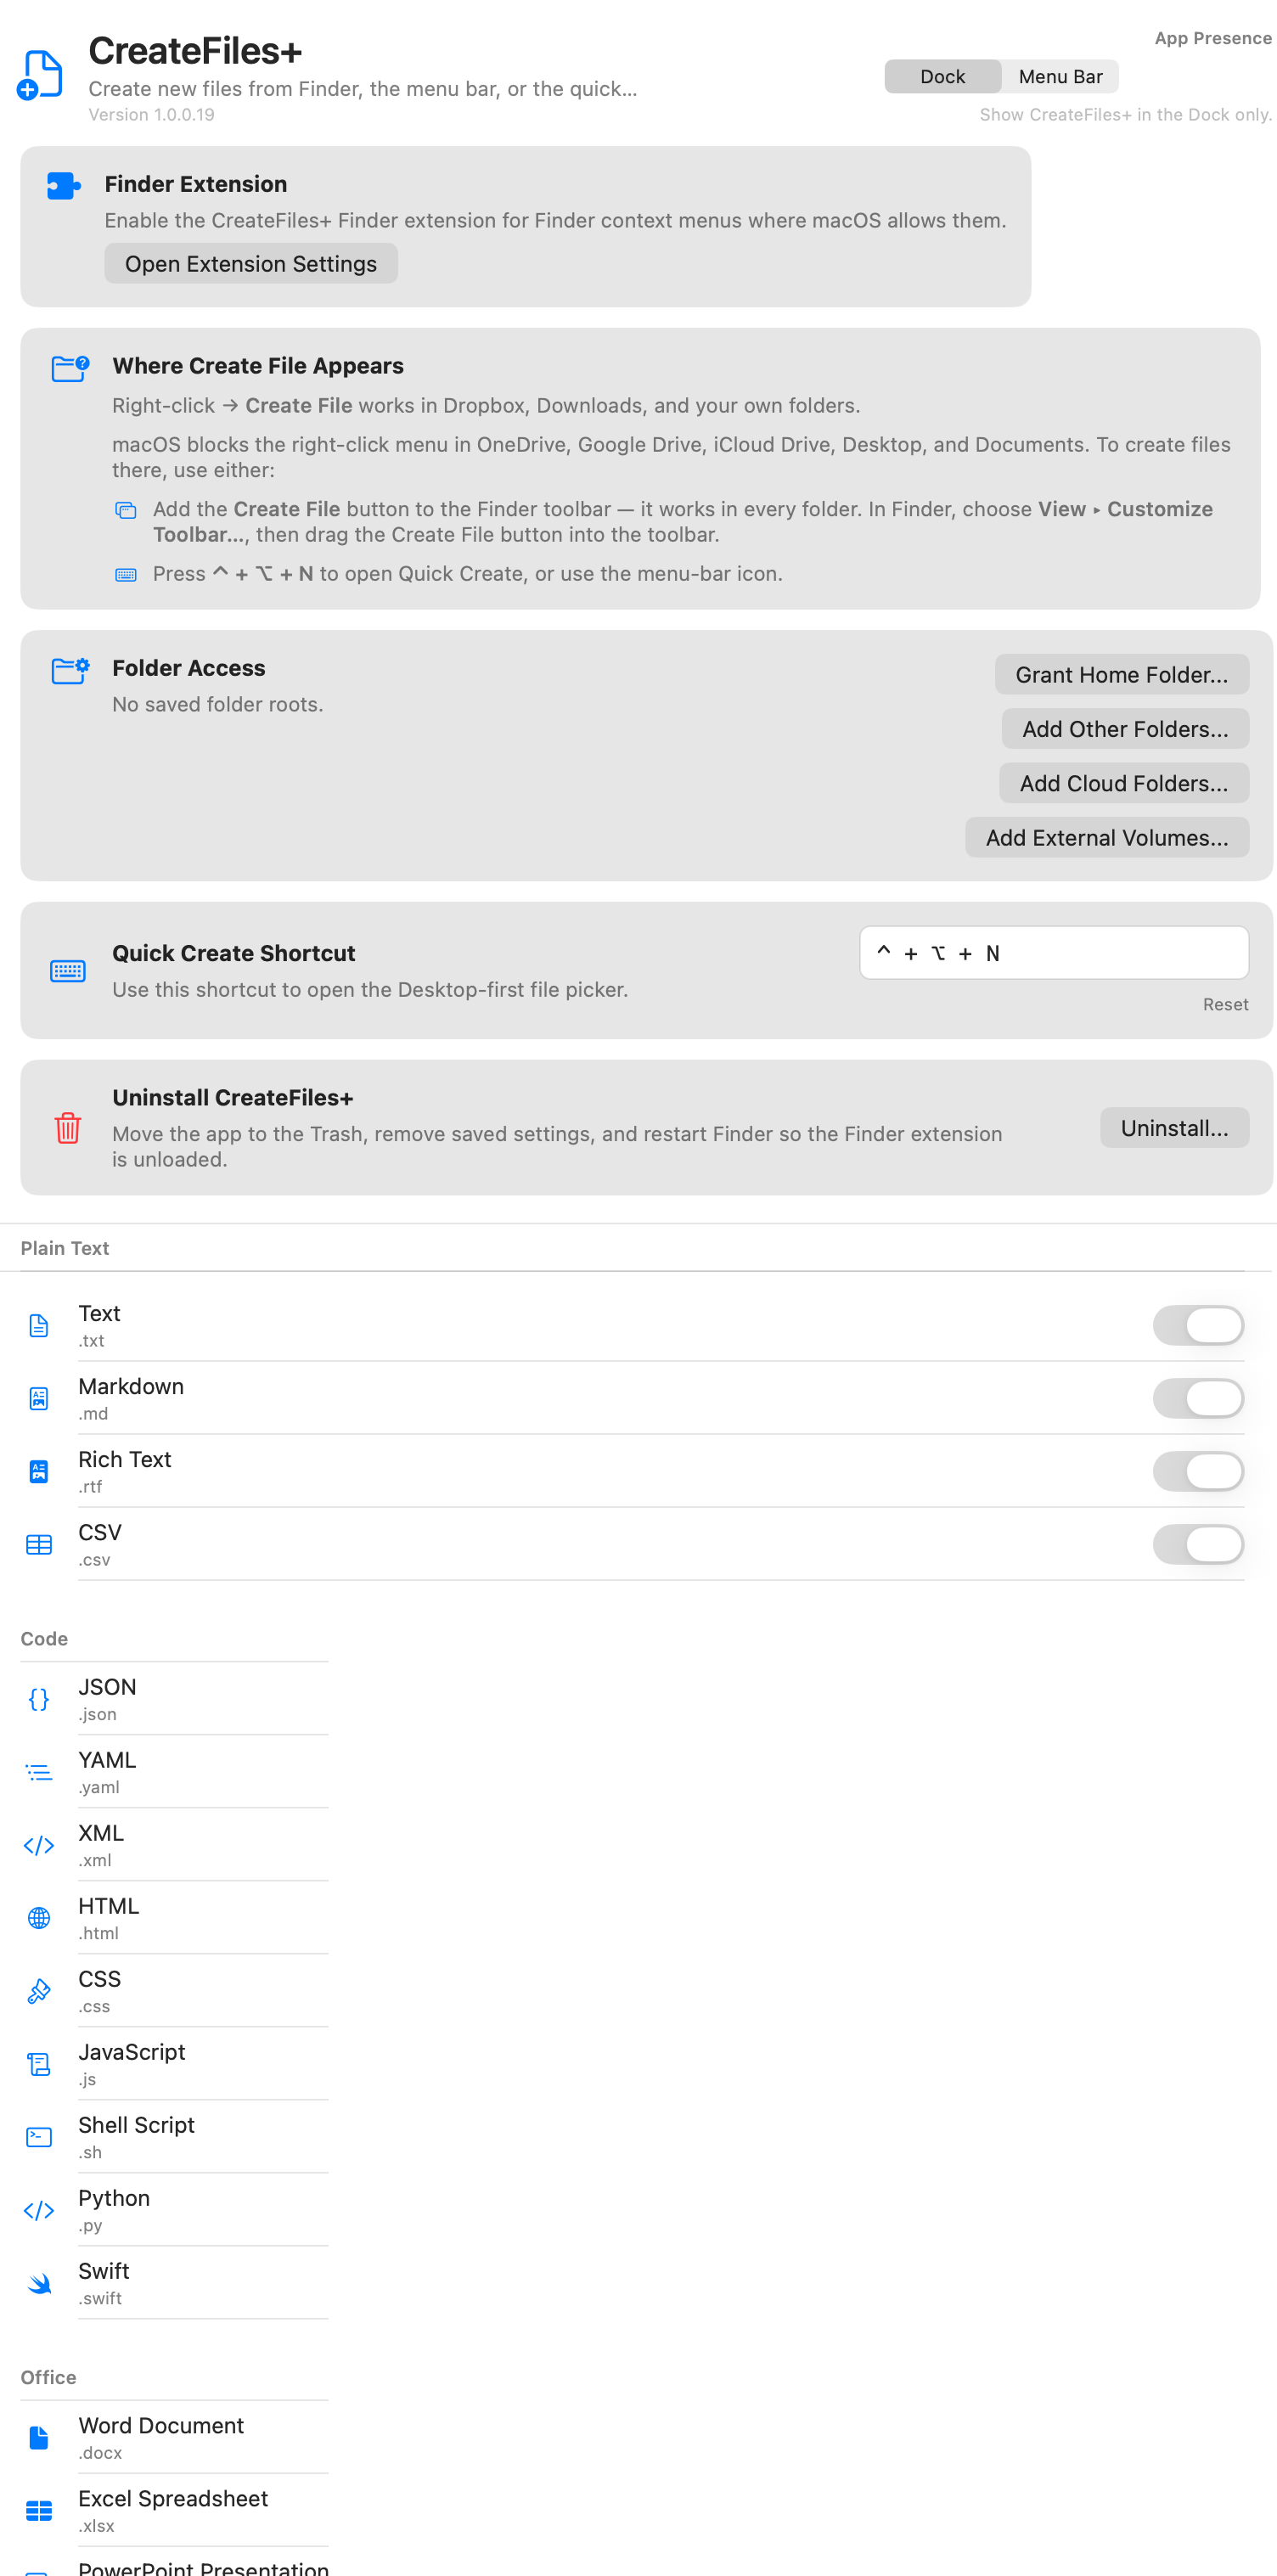
Task: Click the JavaScript scroll icon
Action: point(39,2064)
